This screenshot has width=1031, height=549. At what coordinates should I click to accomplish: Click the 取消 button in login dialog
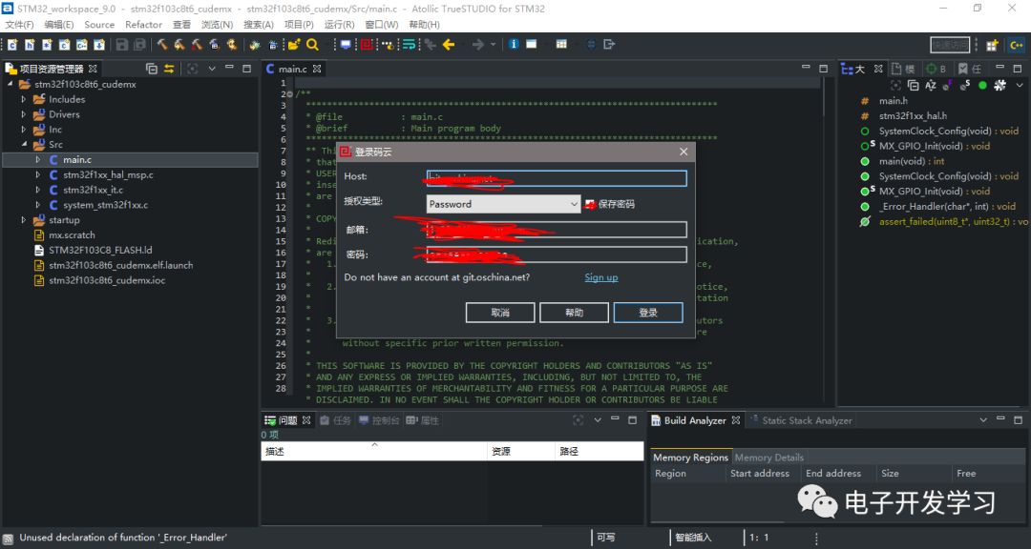click(499, 313)
